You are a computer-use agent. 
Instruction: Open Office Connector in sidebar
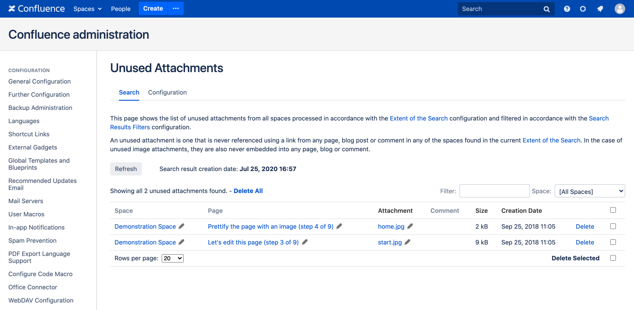pyautogui.click(x=33, y=287)
